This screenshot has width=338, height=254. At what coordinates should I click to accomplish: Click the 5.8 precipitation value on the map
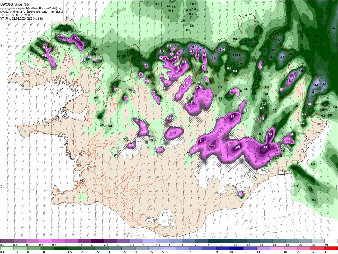click(317, 85)
